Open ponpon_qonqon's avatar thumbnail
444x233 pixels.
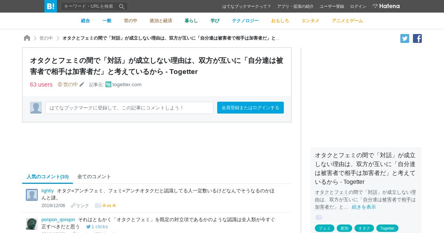click(32, 224)
